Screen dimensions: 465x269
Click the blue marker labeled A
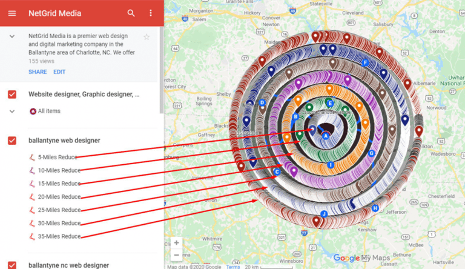(x=326, y=135)
